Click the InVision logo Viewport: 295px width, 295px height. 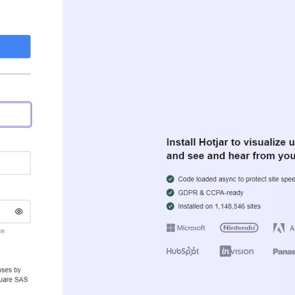(x=236, y=251)
